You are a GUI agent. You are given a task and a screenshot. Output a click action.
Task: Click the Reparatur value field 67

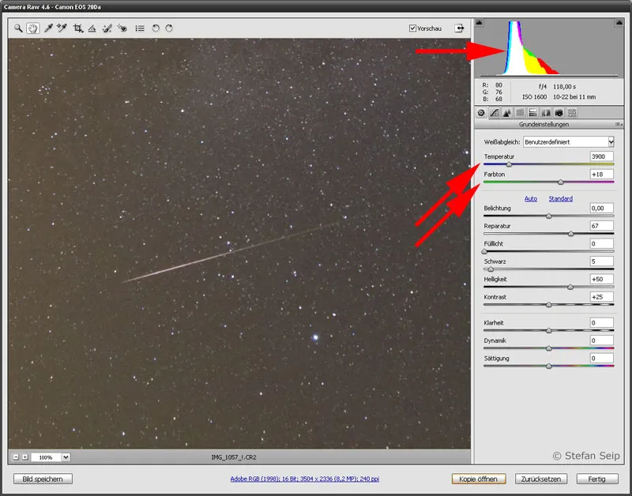(x=602, y=226)
